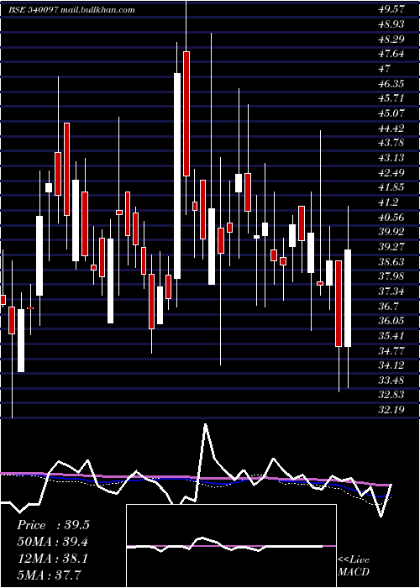Viewport: 420px width, 588px height.
Task: Click the 48.29 price axis label
Action: coord(391,39)
